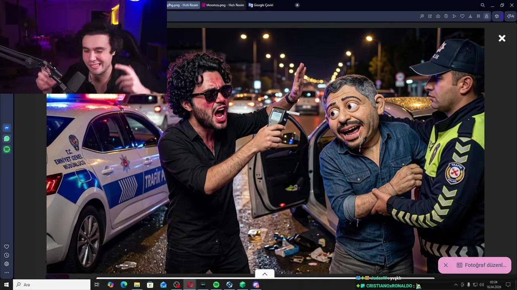Open the volume speaker tray icon
The width and height of the screenshot is (517, 290).
tap(481, 285)
